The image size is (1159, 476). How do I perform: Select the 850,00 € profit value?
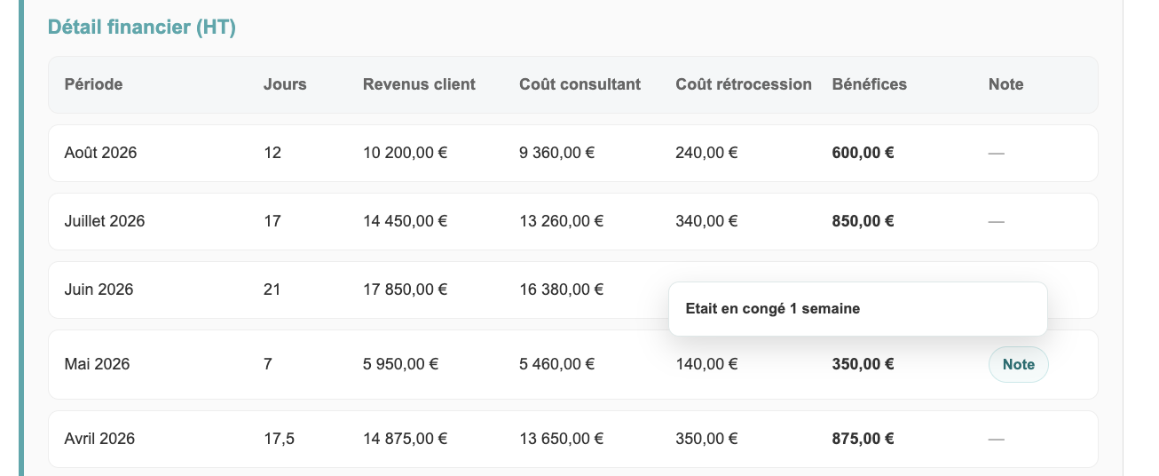tap(863, 221)
